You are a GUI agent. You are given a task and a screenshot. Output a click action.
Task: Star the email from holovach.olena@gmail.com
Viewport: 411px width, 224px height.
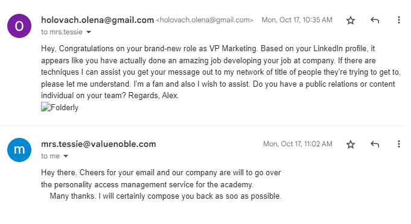351,20
